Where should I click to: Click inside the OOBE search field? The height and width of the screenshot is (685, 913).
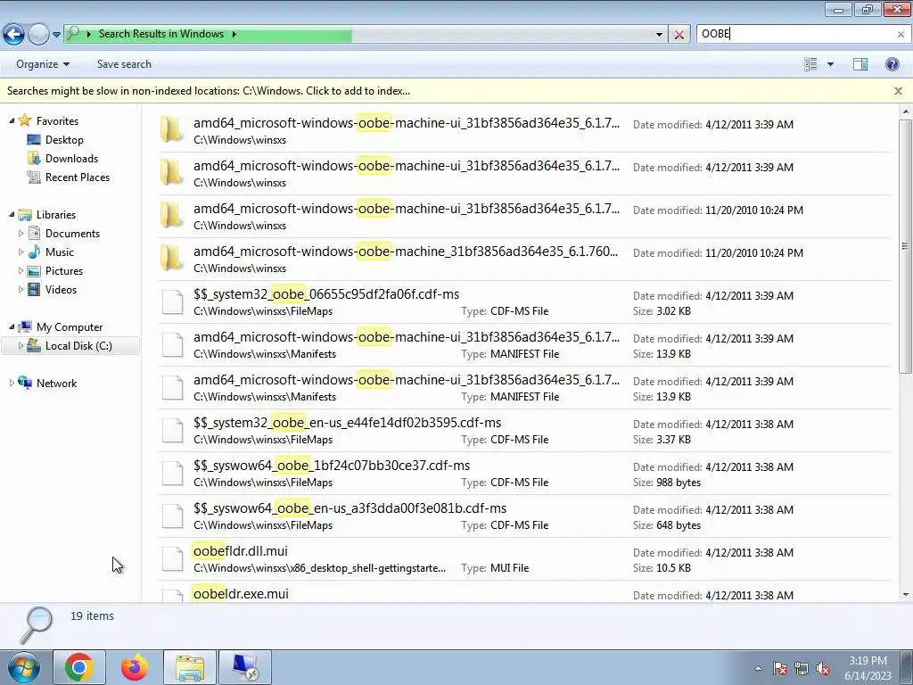pos(795,34)
